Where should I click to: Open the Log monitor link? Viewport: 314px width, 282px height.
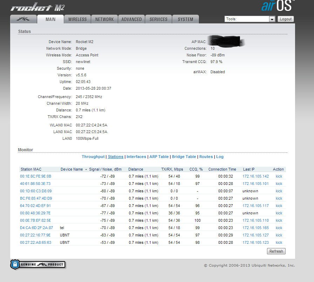point(220,157)
